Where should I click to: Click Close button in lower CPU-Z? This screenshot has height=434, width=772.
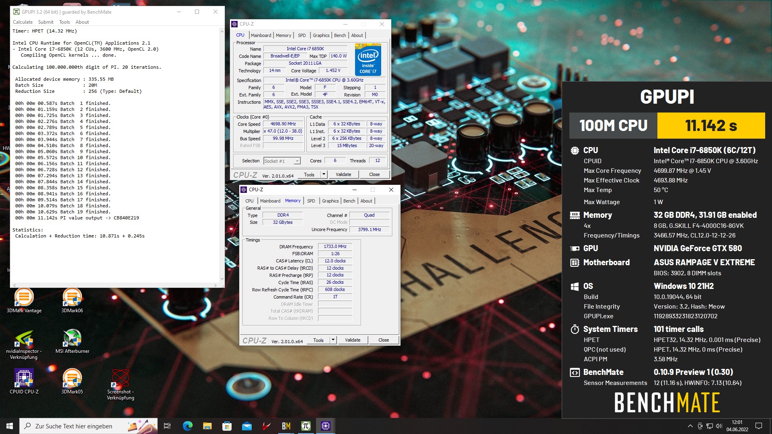384,340
